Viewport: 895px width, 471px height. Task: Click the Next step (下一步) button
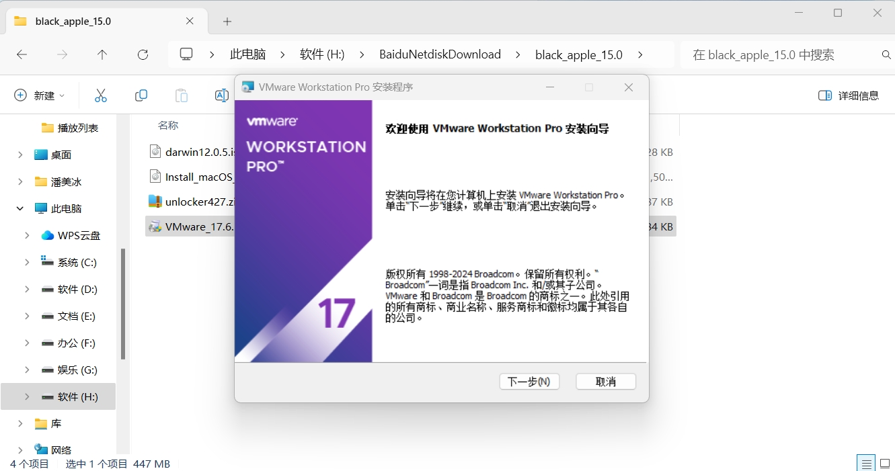529,382
